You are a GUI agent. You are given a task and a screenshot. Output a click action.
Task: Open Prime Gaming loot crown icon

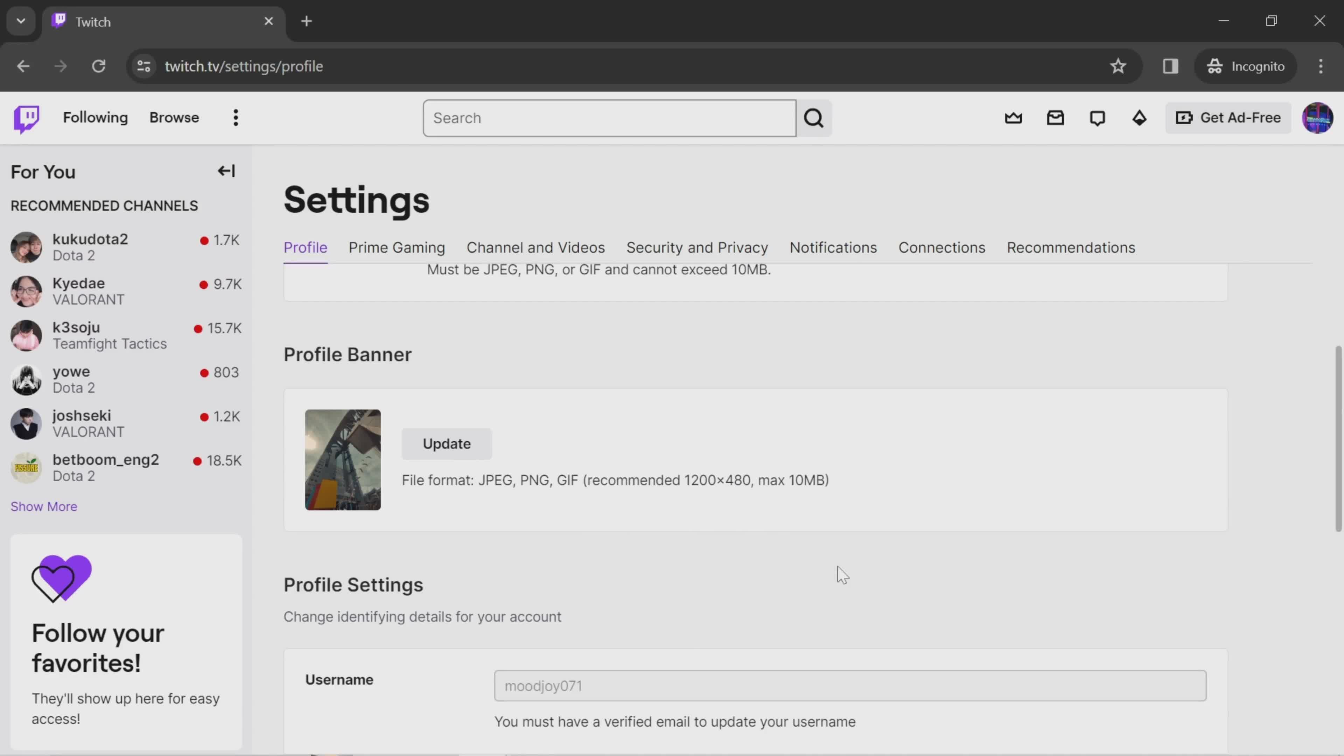click(1013, 118)
